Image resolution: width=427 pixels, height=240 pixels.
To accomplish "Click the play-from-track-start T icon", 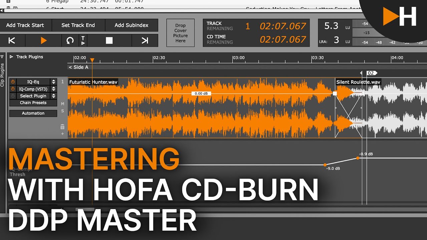I will tap(83, 41).
